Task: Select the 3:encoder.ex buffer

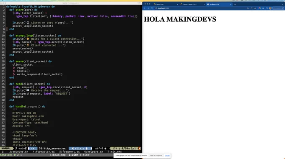Action: click(19, 152)
